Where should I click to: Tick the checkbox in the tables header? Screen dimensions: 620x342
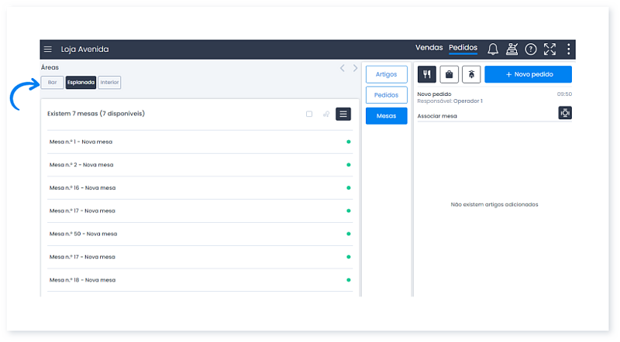point(309,114)
